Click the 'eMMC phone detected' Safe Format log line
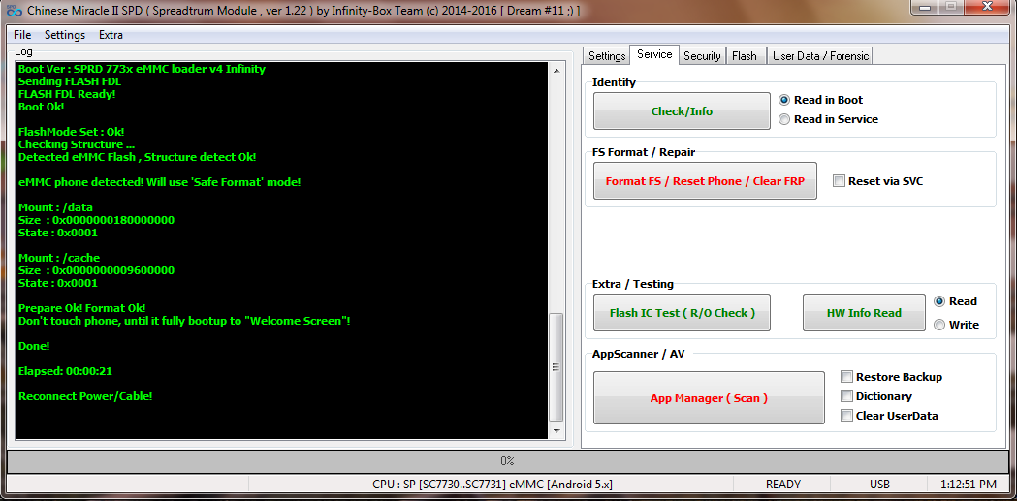1017x501 pixels. click(x=160, y=182)
